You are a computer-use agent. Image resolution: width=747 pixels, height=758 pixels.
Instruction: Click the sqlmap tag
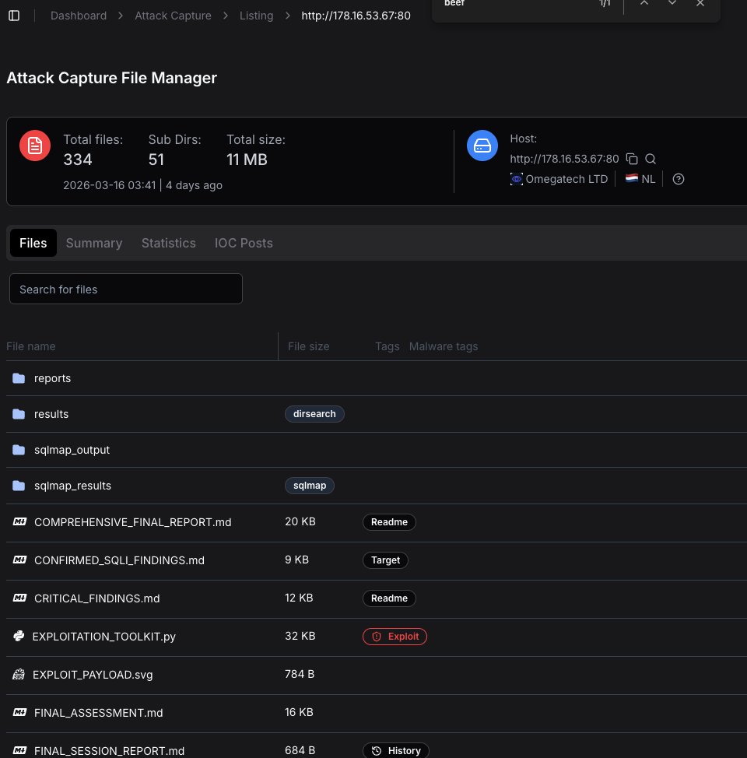pos(310,486)
